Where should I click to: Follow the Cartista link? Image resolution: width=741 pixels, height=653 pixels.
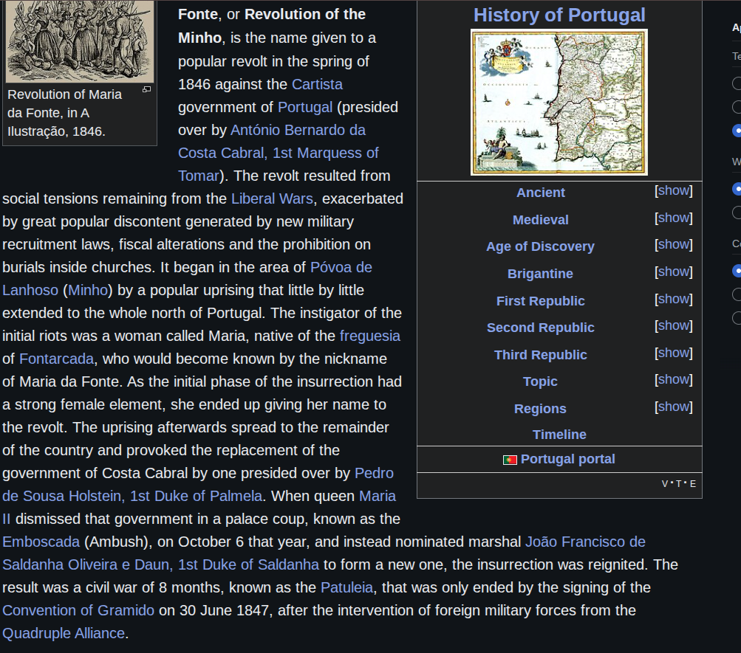coord(317,84)
